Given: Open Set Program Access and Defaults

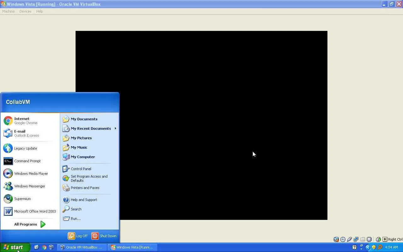Looking at the screenshot, I should click(x=89, y=178).
